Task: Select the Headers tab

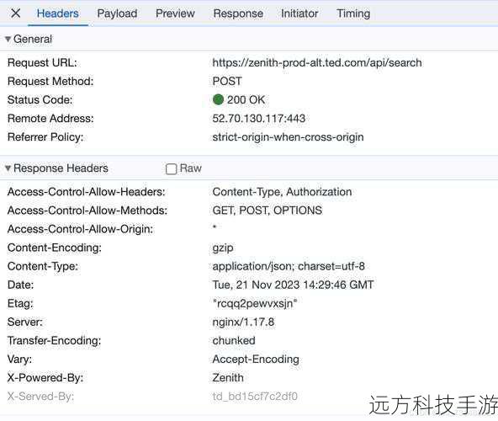Action: click(58, 13)
